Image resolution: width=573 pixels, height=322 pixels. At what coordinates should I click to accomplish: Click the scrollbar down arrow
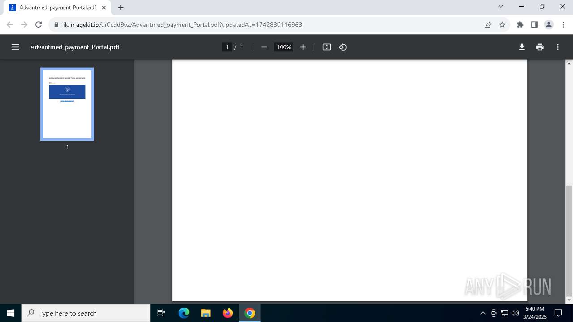click(569, 300)
